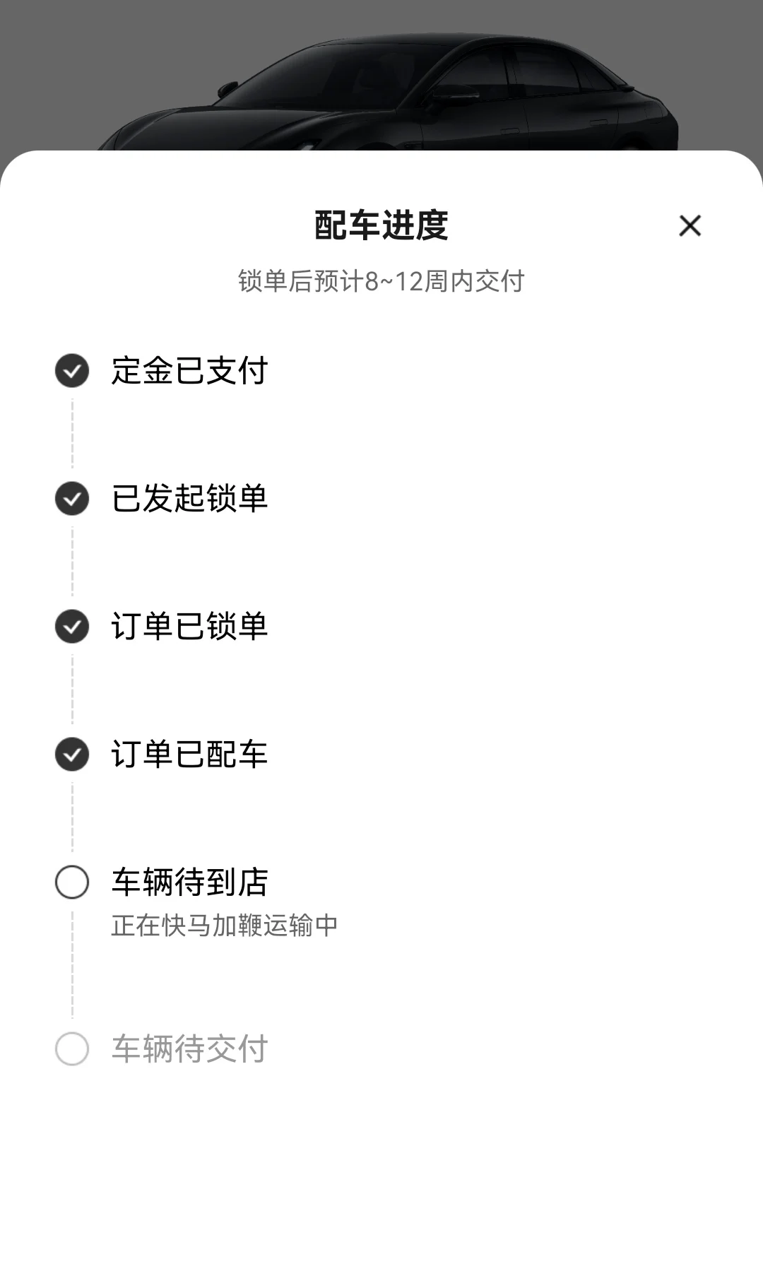The image size is (763, 1264).
Task: Select the 订单已锁单 step label
Action: pyautogui.click(x=189, y=626)
